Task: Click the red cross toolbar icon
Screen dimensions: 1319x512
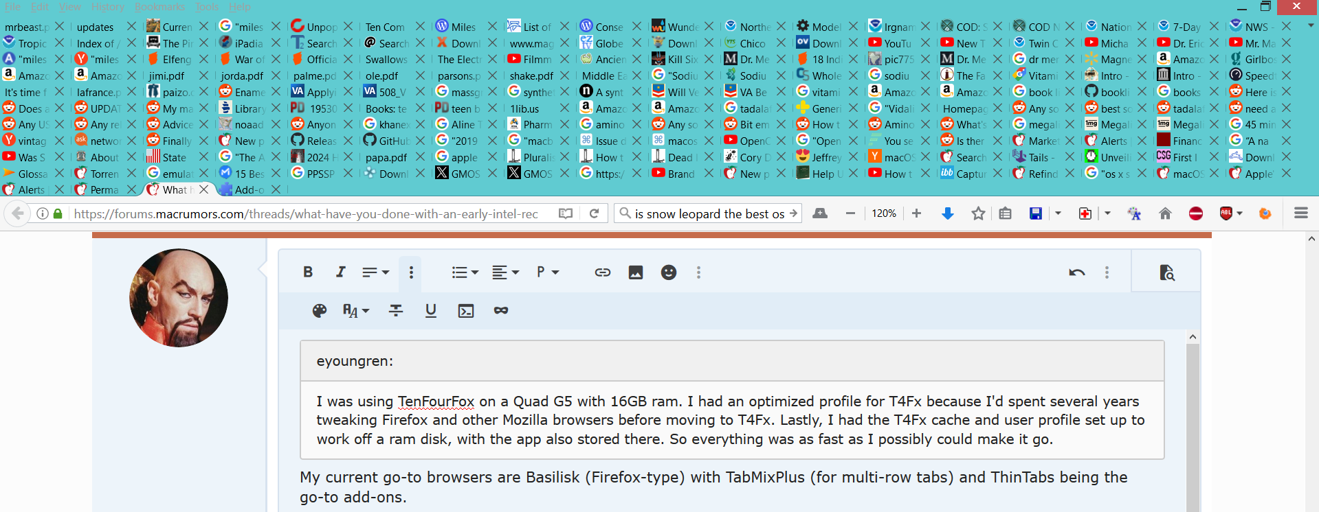Action: (x=1085, y=213)
